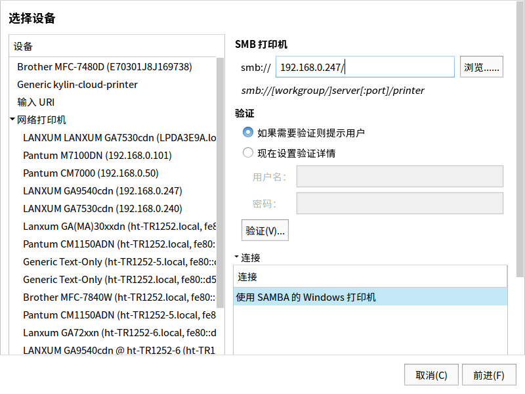Select Brother MFC-7840W network printer
Screen dimensions: 525x394
[x=119, y=297]
